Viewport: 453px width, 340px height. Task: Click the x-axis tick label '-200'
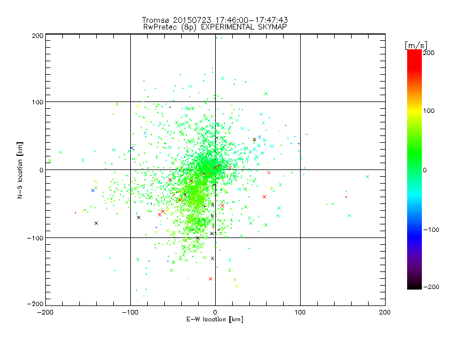pos(45,312)
